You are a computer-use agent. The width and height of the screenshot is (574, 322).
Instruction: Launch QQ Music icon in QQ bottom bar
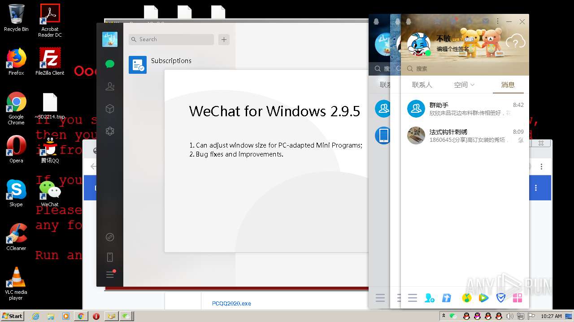point(466,298)
